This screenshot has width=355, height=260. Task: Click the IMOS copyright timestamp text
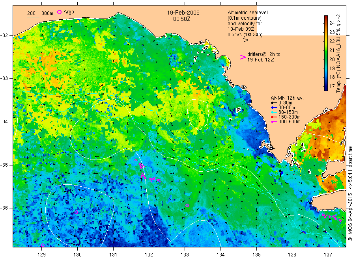tap(350, 193)
